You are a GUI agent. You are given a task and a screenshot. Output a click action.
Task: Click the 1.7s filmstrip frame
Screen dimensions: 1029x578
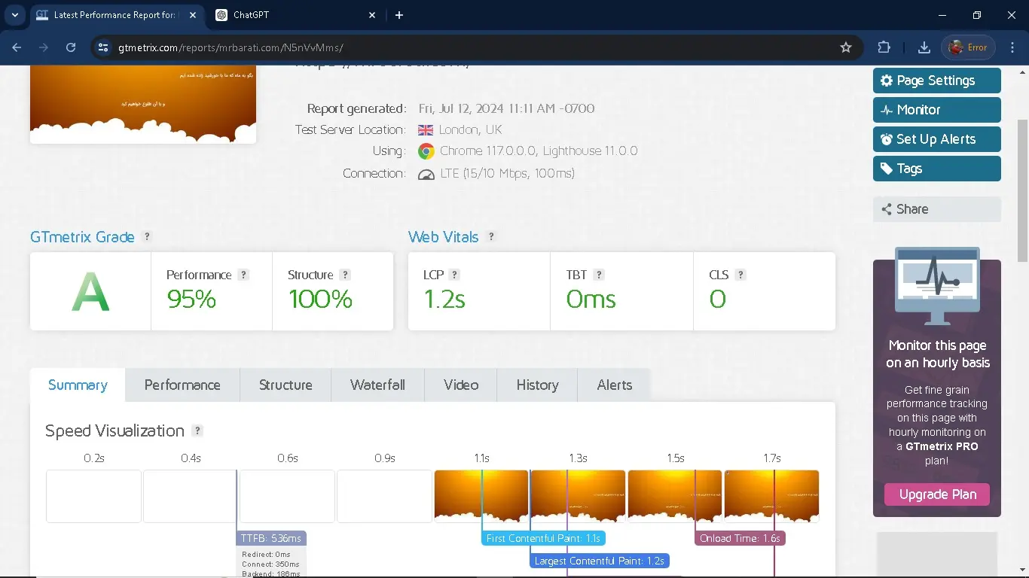pyautogui.click(x=771, y=496)
